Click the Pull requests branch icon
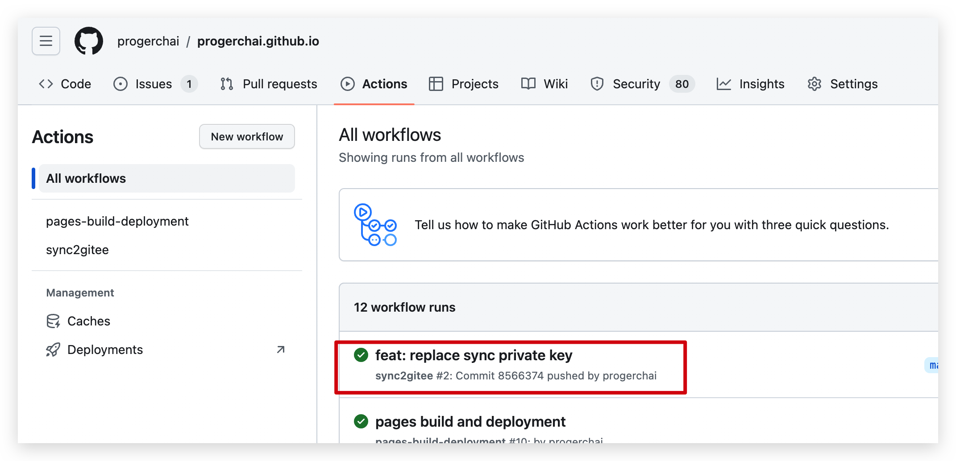Image resolution: width=956 pixels, height=461 pixels. pyautogui.click(x=227, y=84)
